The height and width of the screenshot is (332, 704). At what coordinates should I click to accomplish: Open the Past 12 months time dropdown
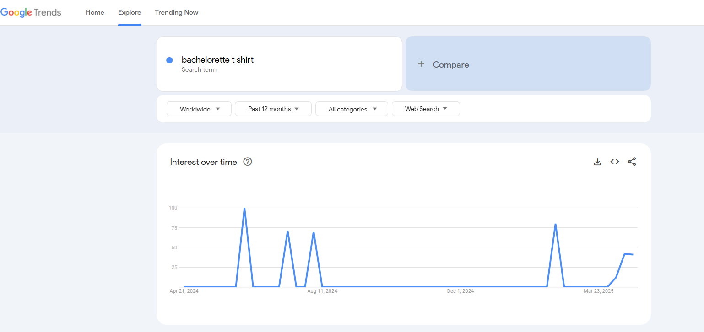(x=273, y=109)
